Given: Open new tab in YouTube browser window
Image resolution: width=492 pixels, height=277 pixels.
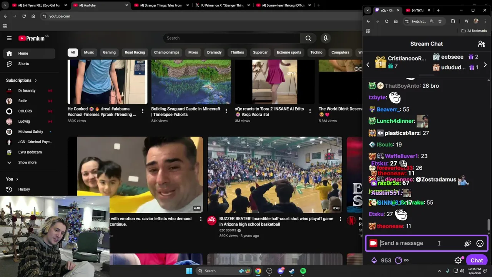Looking at the screenshot, I should 319,5.
